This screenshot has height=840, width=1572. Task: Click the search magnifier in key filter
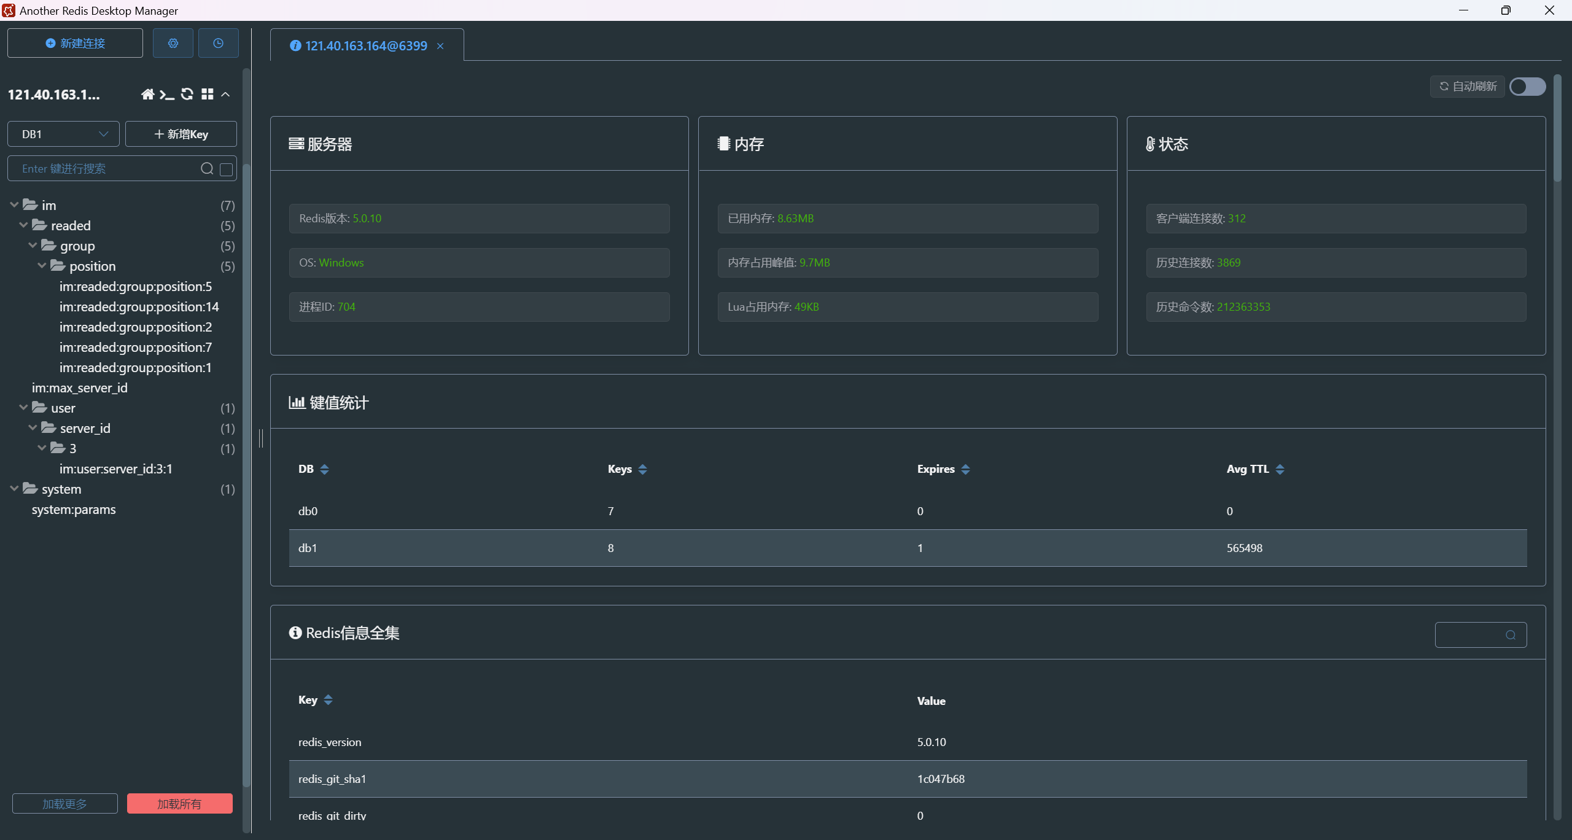pyautogui.click(x=207, y=169)
